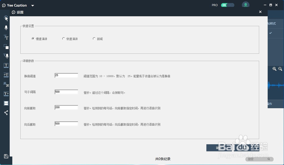
Task: Zoom in on the waveform
Action: coord(274,69)
